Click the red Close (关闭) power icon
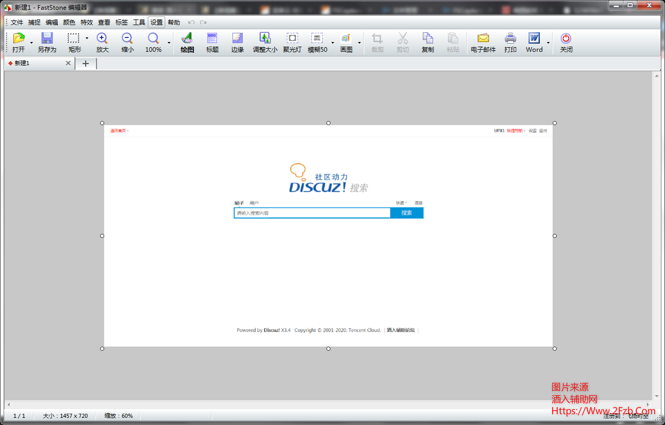 [566, 38]
